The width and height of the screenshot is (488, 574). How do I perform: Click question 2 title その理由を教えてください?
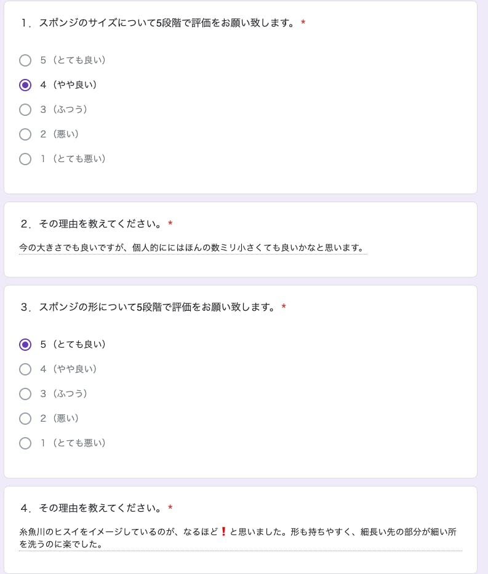[x=91, y=224]
